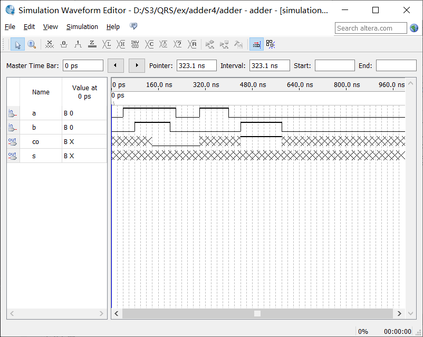Click the Master Time Bar field

click(83, 65)
